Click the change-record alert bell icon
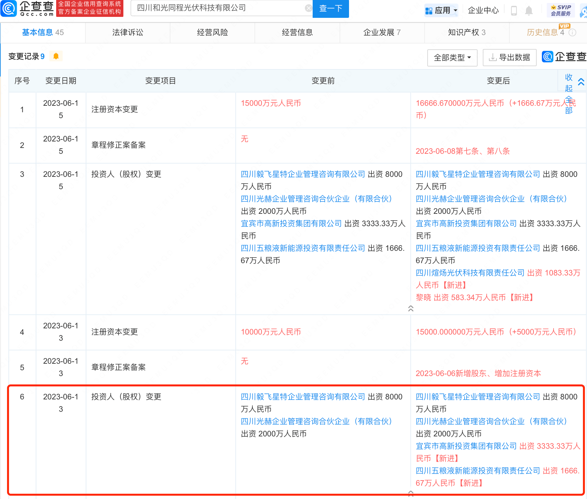Viewport: 587px width, 499px height. [56, 56]
